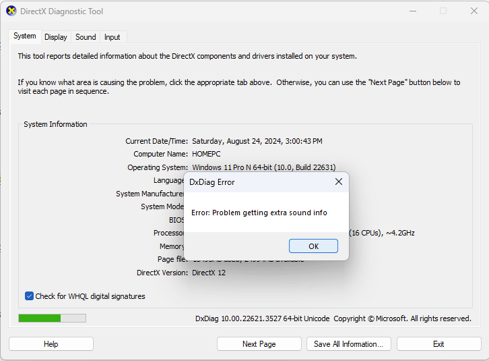Switch to the Sound tab
Viewport: 489px width, 361px height.
[86, 37]
